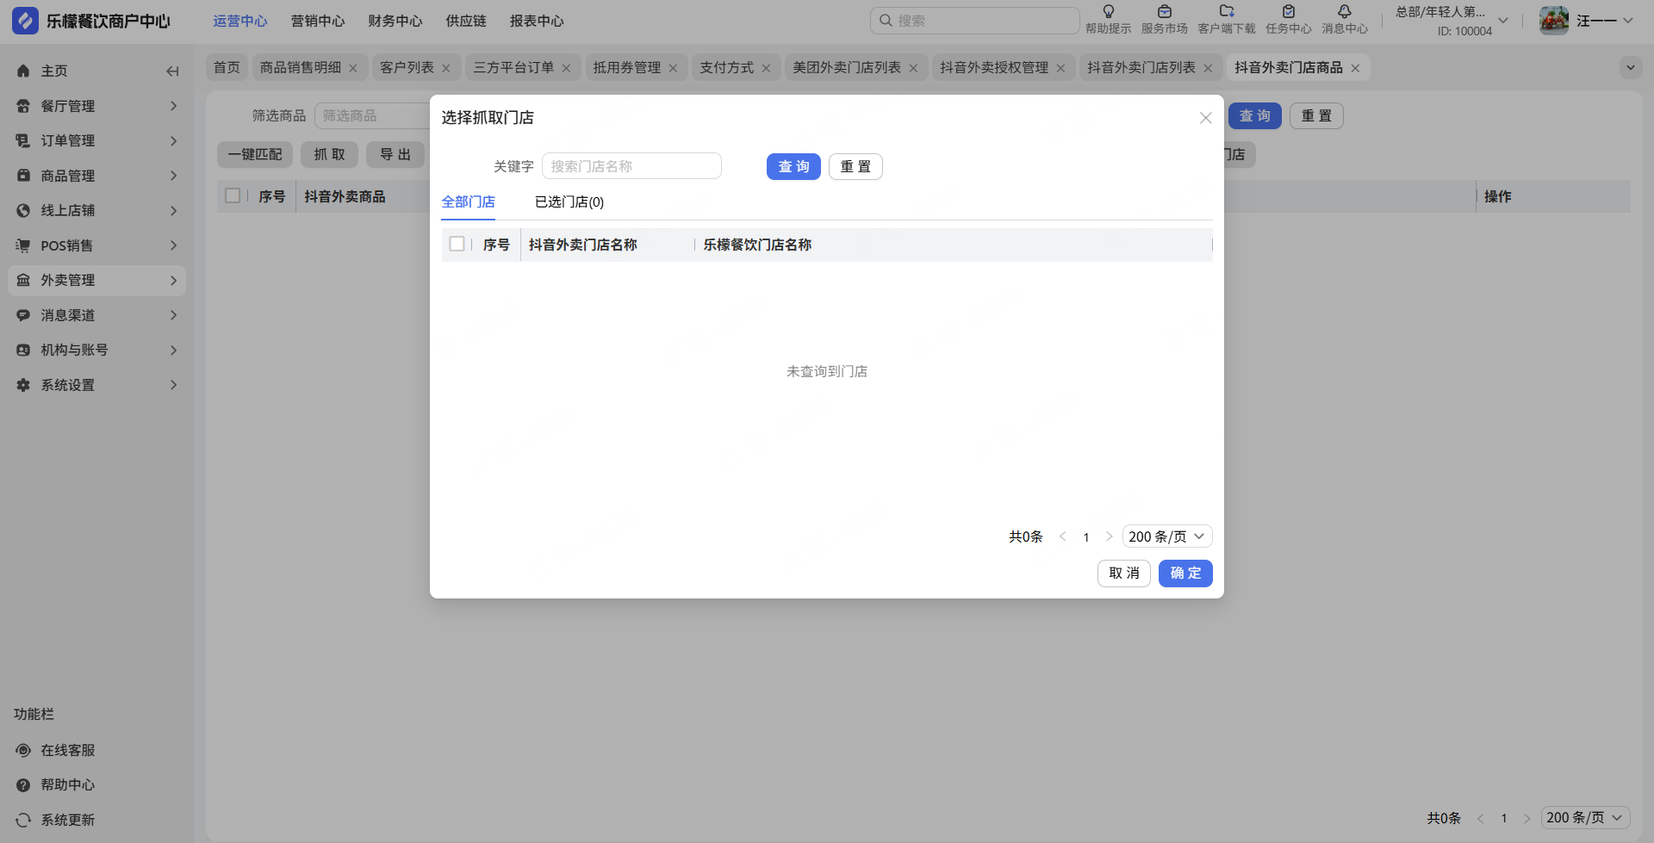The image size is (1654, 843).
Task: Close the 抖音外卖授权管理 tab
Action: click(1060, 68)
